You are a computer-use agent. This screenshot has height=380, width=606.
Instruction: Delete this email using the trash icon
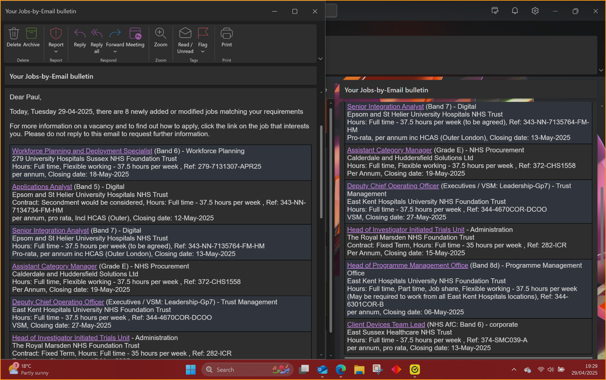point(14,34)
